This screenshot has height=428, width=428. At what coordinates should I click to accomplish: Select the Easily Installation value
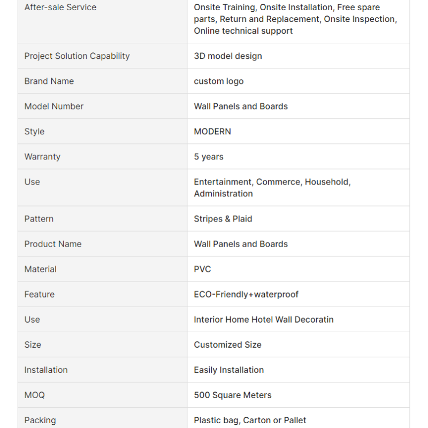229,370
